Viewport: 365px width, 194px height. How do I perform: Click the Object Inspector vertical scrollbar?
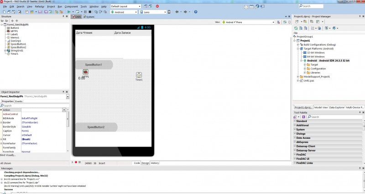coord(68,131)
